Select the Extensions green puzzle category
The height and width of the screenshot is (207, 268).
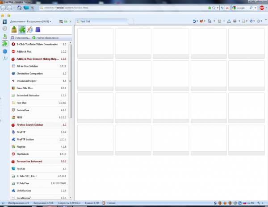click(x=22, y=29)
